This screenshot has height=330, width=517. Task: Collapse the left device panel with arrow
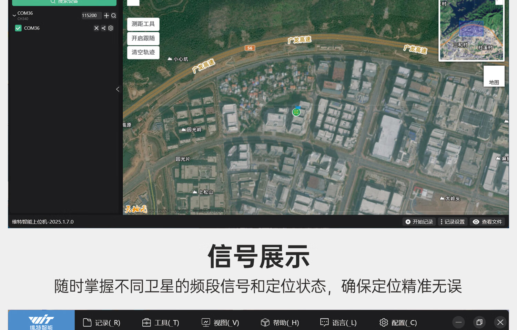click(118, 89)
